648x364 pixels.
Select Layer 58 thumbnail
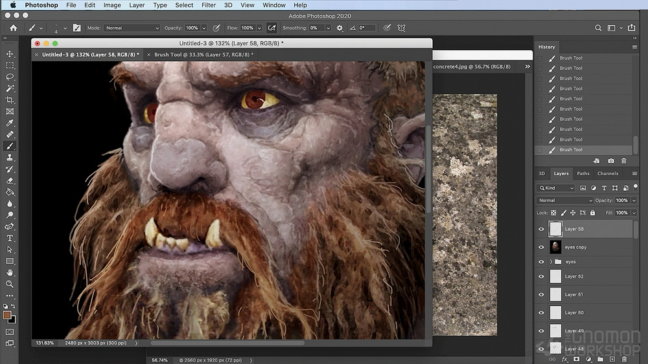tap(555, 229)
